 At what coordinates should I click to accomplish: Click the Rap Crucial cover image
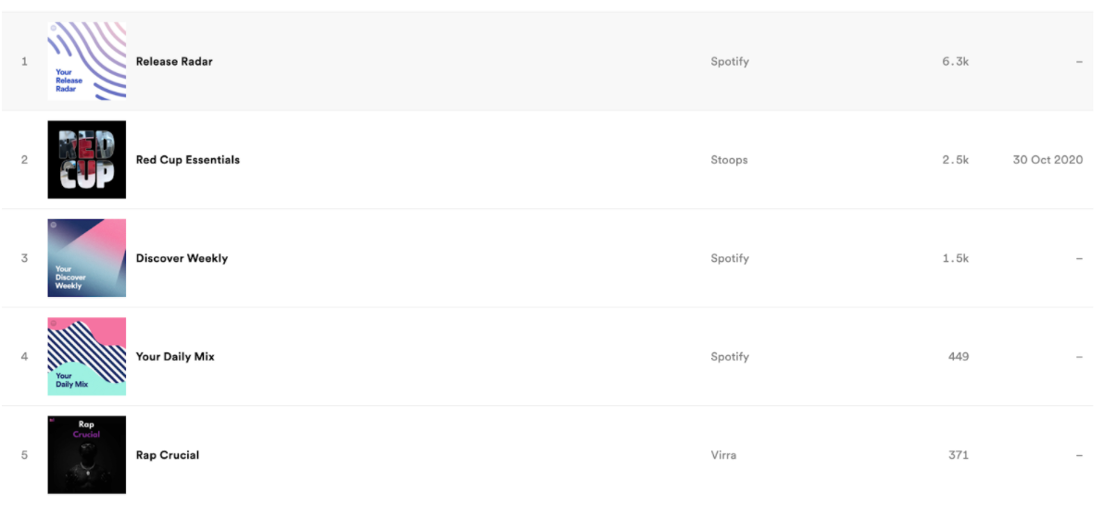click(87, 455)
